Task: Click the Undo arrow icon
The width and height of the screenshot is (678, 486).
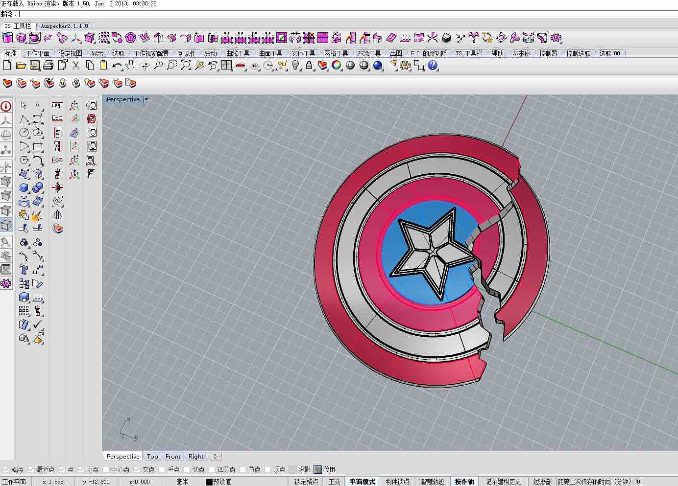Action: click(x=117, y=65)
